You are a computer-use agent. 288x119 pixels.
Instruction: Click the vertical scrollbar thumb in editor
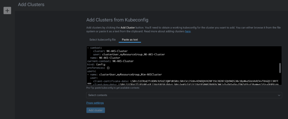tap(280, 68)
